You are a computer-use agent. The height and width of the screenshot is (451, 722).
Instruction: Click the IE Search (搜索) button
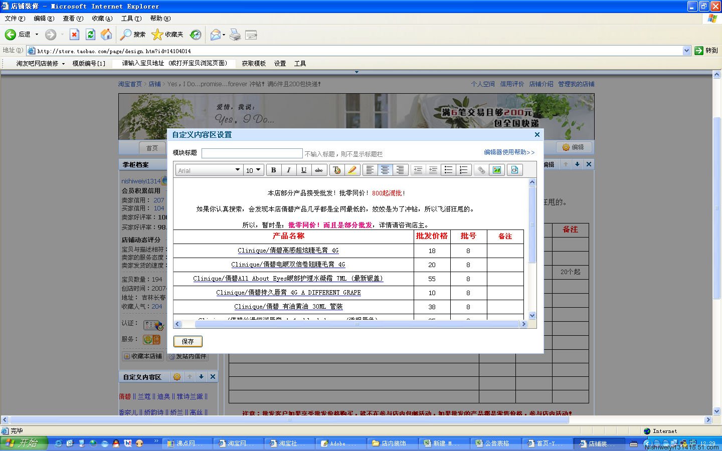(x=133, y=34)
